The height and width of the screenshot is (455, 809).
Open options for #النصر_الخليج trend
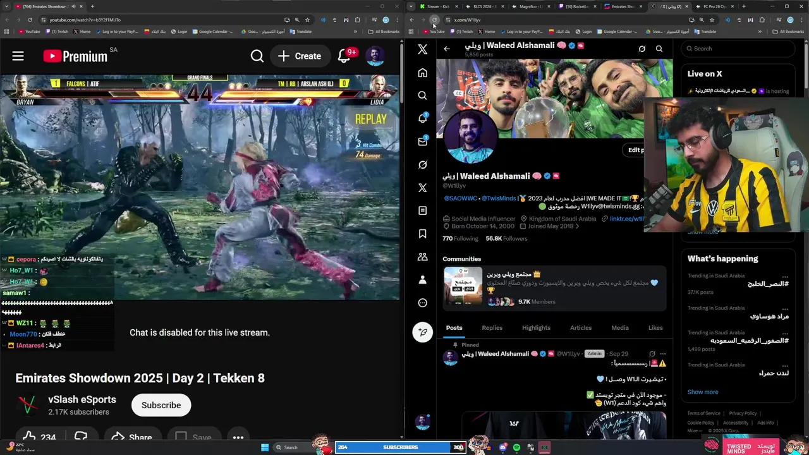pyautogui.click(x=785, y=276)
